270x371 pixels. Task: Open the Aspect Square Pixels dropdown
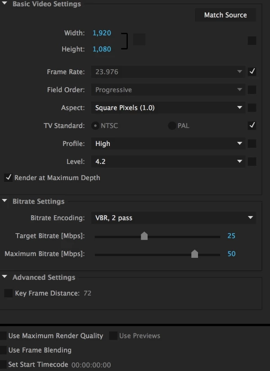tap(168, 108)
